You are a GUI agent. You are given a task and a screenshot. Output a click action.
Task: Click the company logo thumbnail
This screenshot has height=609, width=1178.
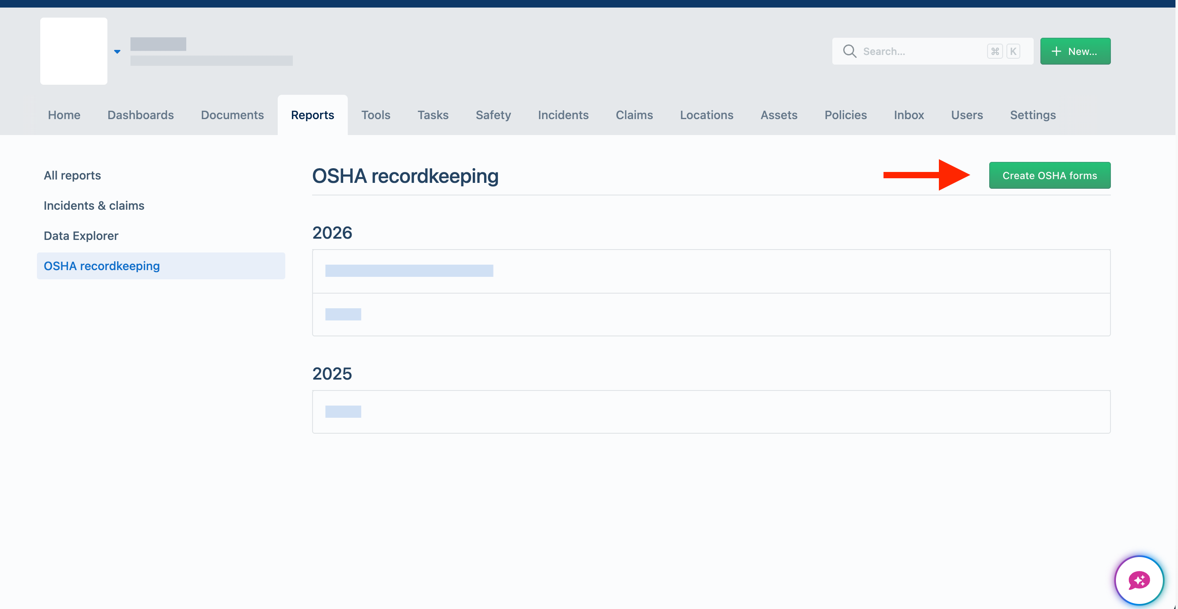coord(74,51)
